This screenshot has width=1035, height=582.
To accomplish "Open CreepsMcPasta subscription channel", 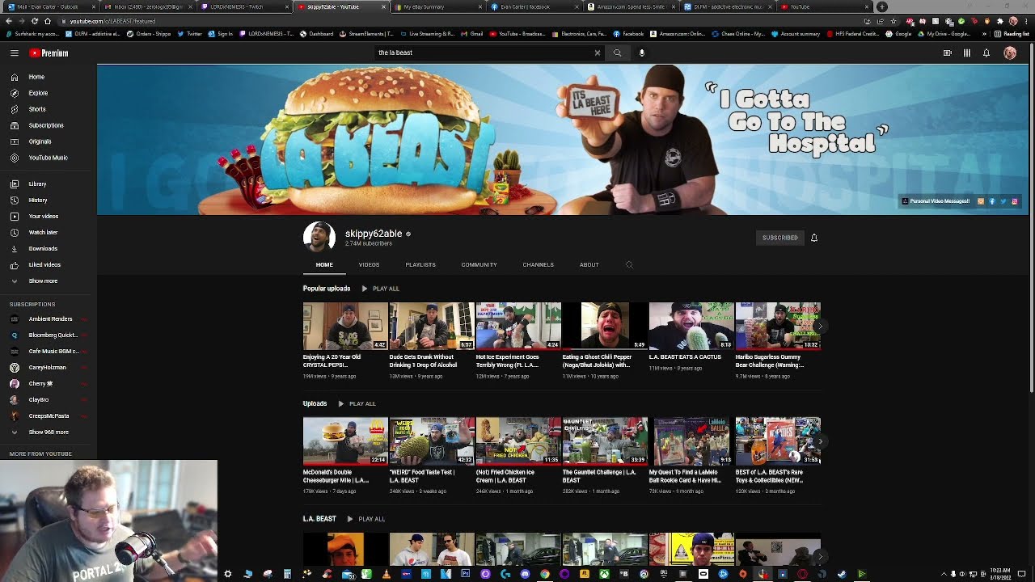I will pos(48,415).
